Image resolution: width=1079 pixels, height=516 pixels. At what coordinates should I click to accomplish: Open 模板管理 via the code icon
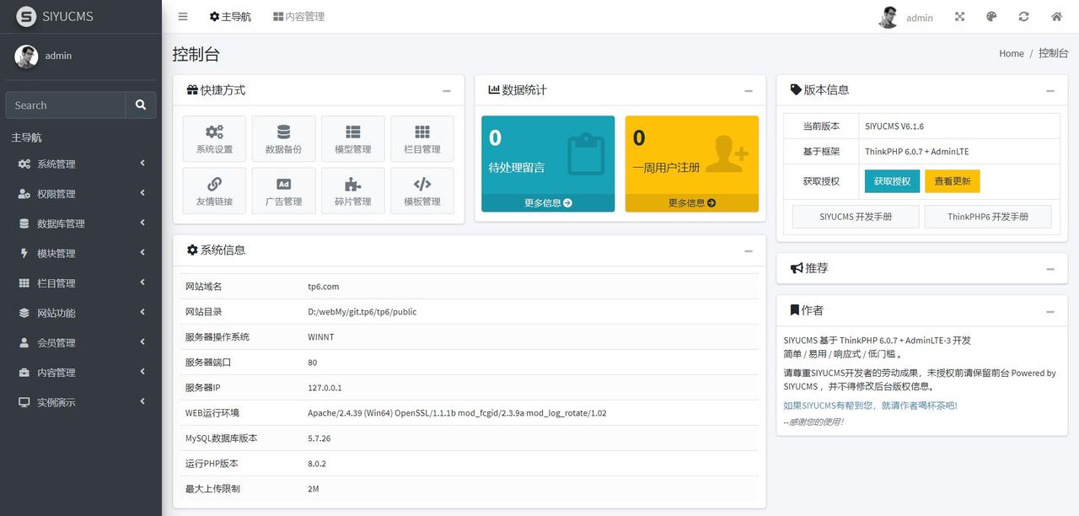(x=421, y=190)
